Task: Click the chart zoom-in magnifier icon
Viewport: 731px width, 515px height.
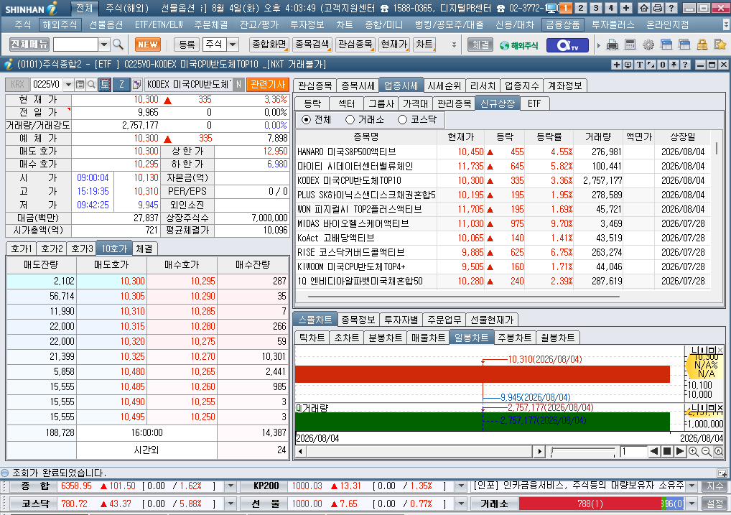Action: click(693, 451)
